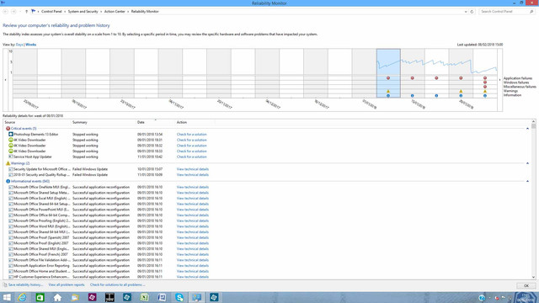Click the Action Center breadcrumb
Image resolution: width=539 pixels, height=303 pixels.
[x=115, y=12]
